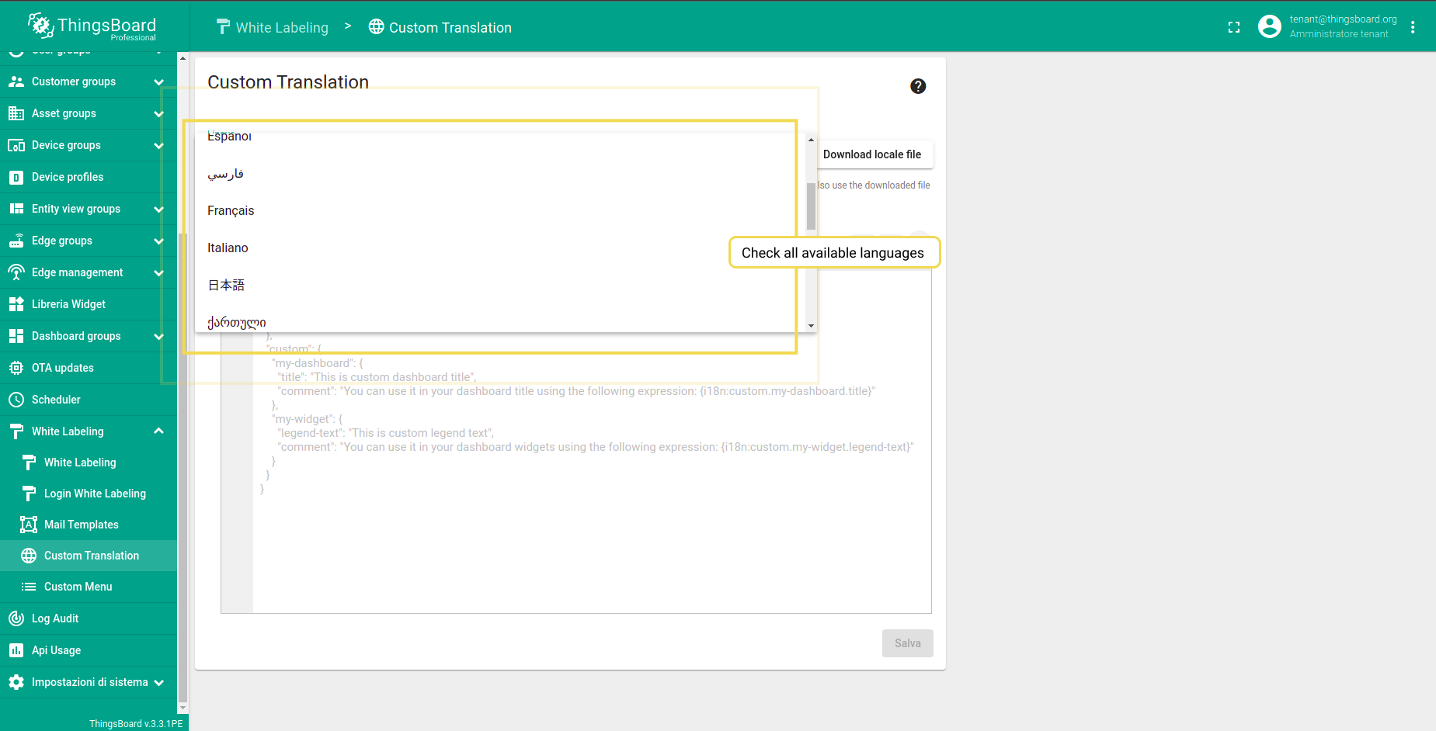Click the Api Usage chart icon
This screenshot has width=1436, height=731.
[16, 650]
